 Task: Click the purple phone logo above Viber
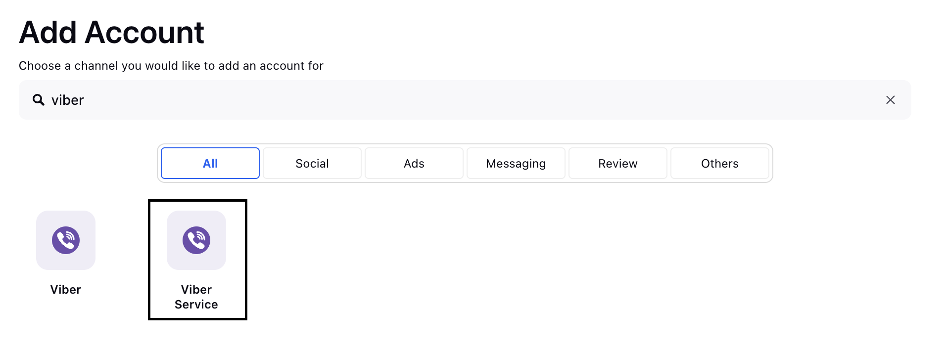(x=66, y=240)
